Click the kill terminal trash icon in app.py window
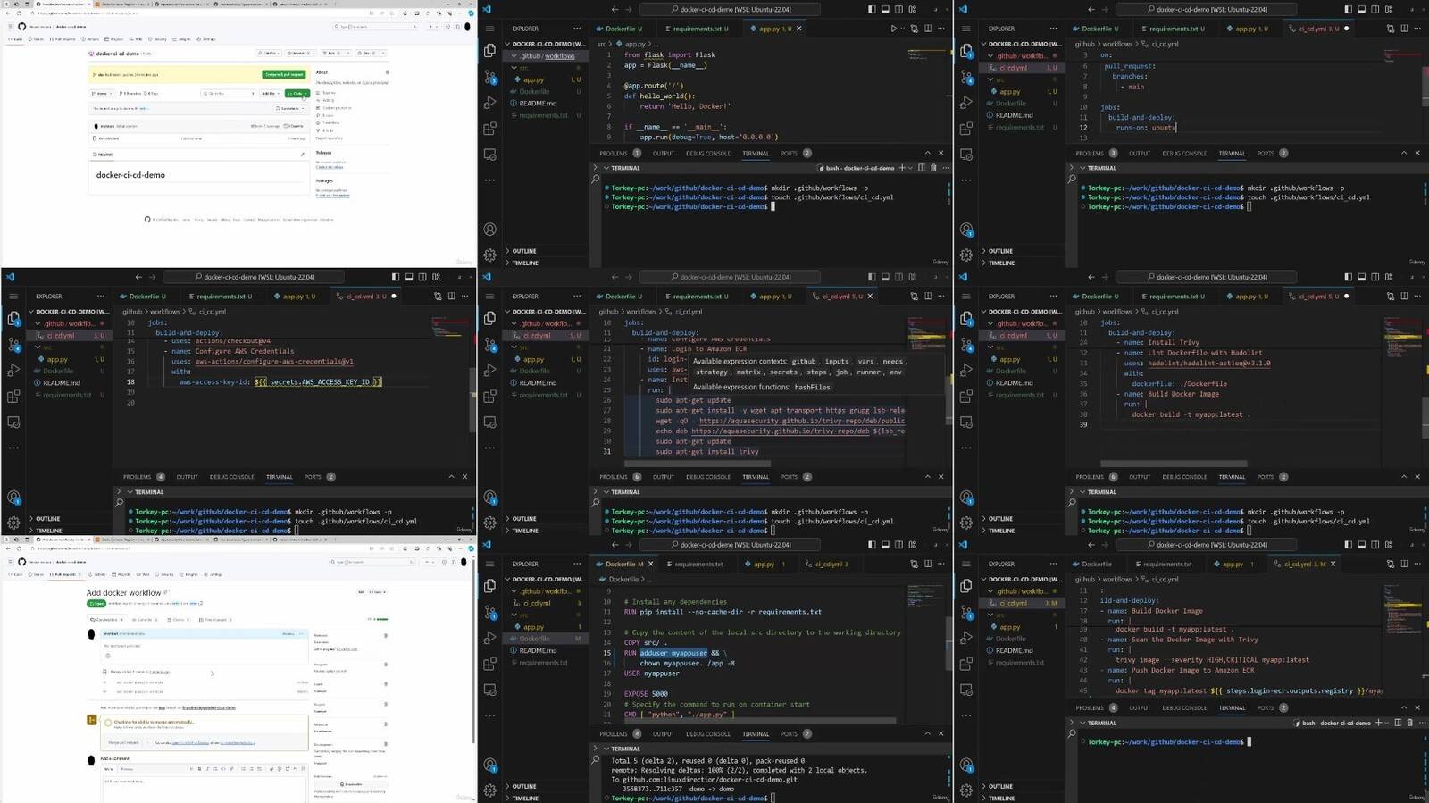1429x803 pixels. [933, 168]
